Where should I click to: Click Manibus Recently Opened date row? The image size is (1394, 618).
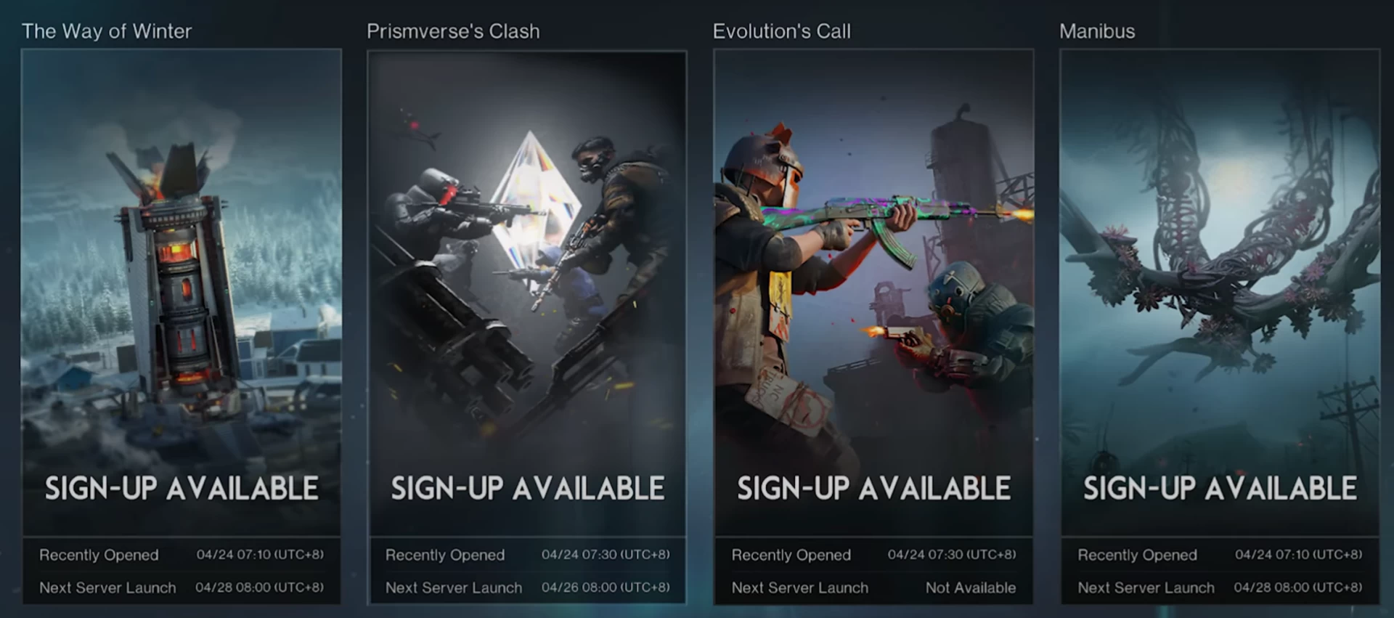coord(1220,555)
